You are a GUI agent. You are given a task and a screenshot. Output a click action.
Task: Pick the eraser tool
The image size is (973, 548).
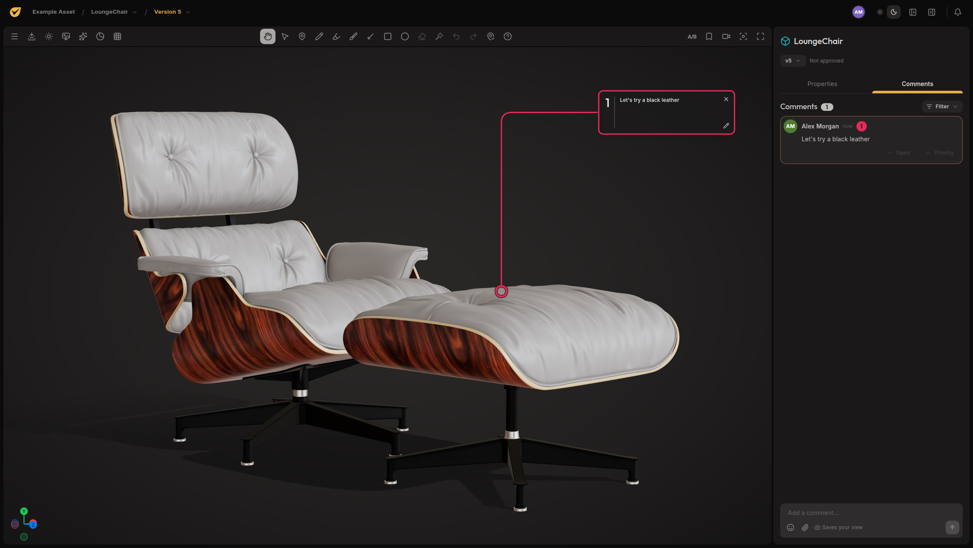click(422, 36)
